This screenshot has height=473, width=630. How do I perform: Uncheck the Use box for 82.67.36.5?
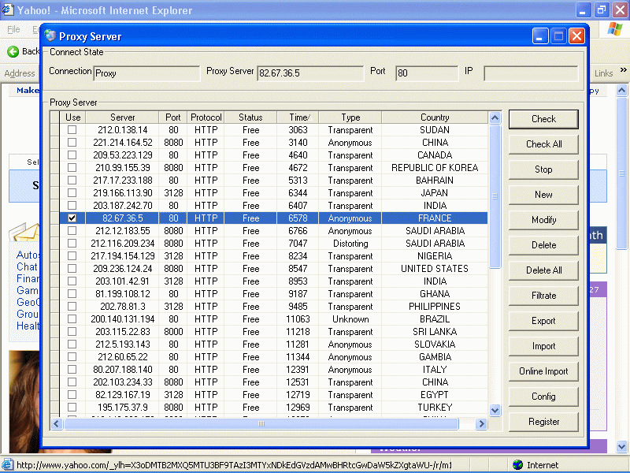tap(72, 218)
